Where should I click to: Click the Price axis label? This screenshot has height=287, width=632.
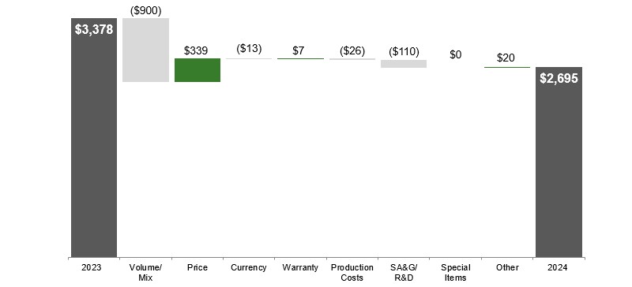point(197,267)
